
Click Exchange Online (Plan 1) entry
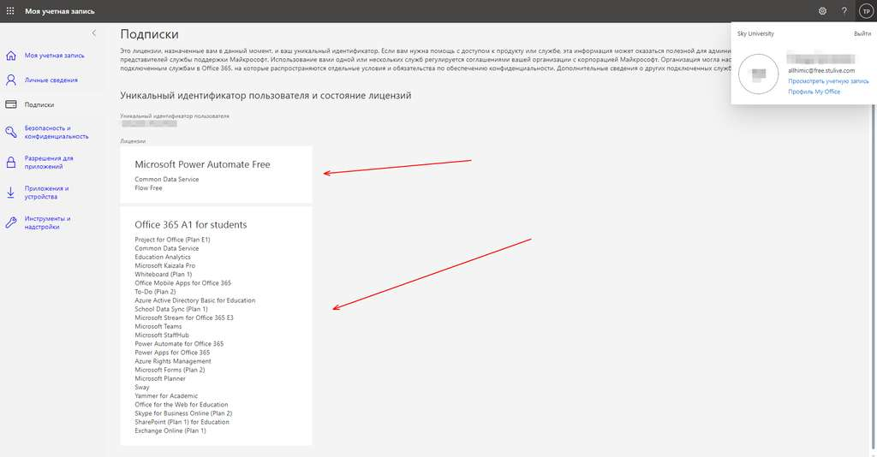(170, 430)
